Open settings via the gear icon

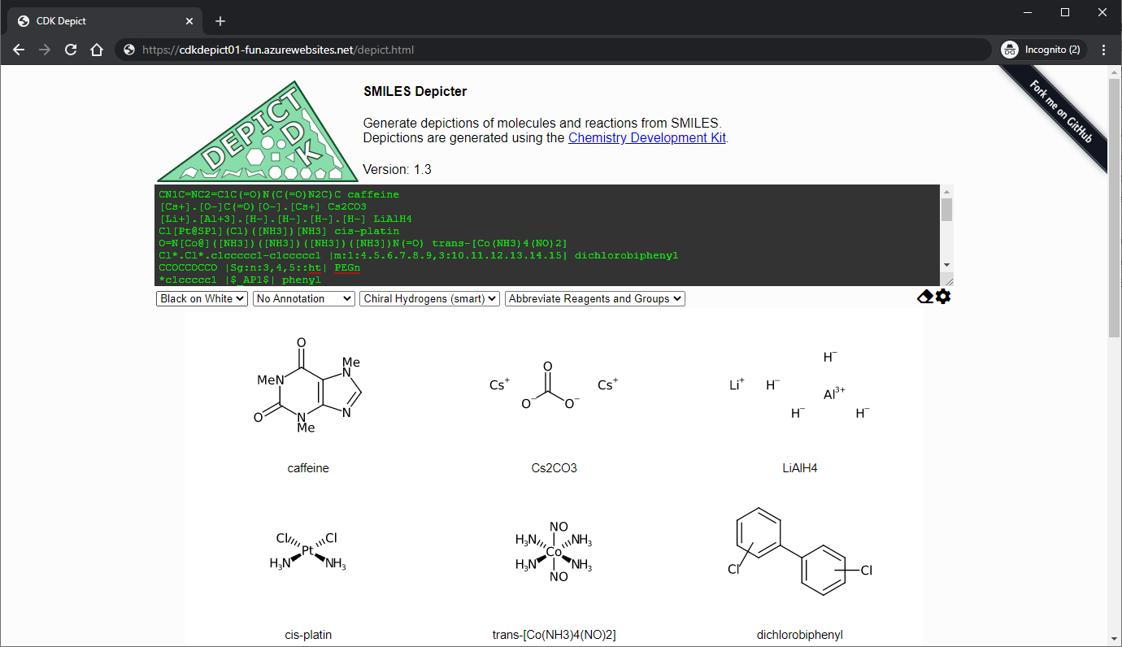pos(943,297)
